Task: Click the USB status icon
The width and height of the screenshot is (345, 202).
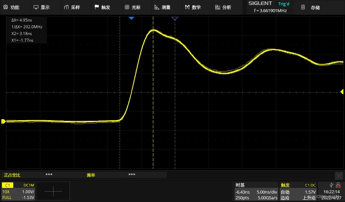Action: pyautogui.click(x=332, y=185)
